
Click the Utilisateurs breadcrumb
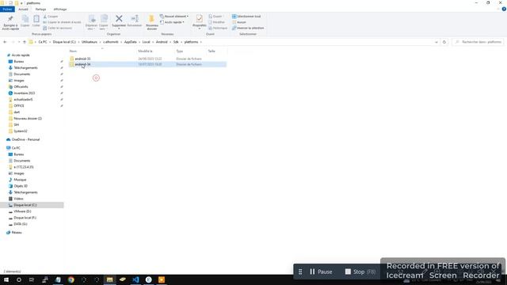click(x=90, y=42)
